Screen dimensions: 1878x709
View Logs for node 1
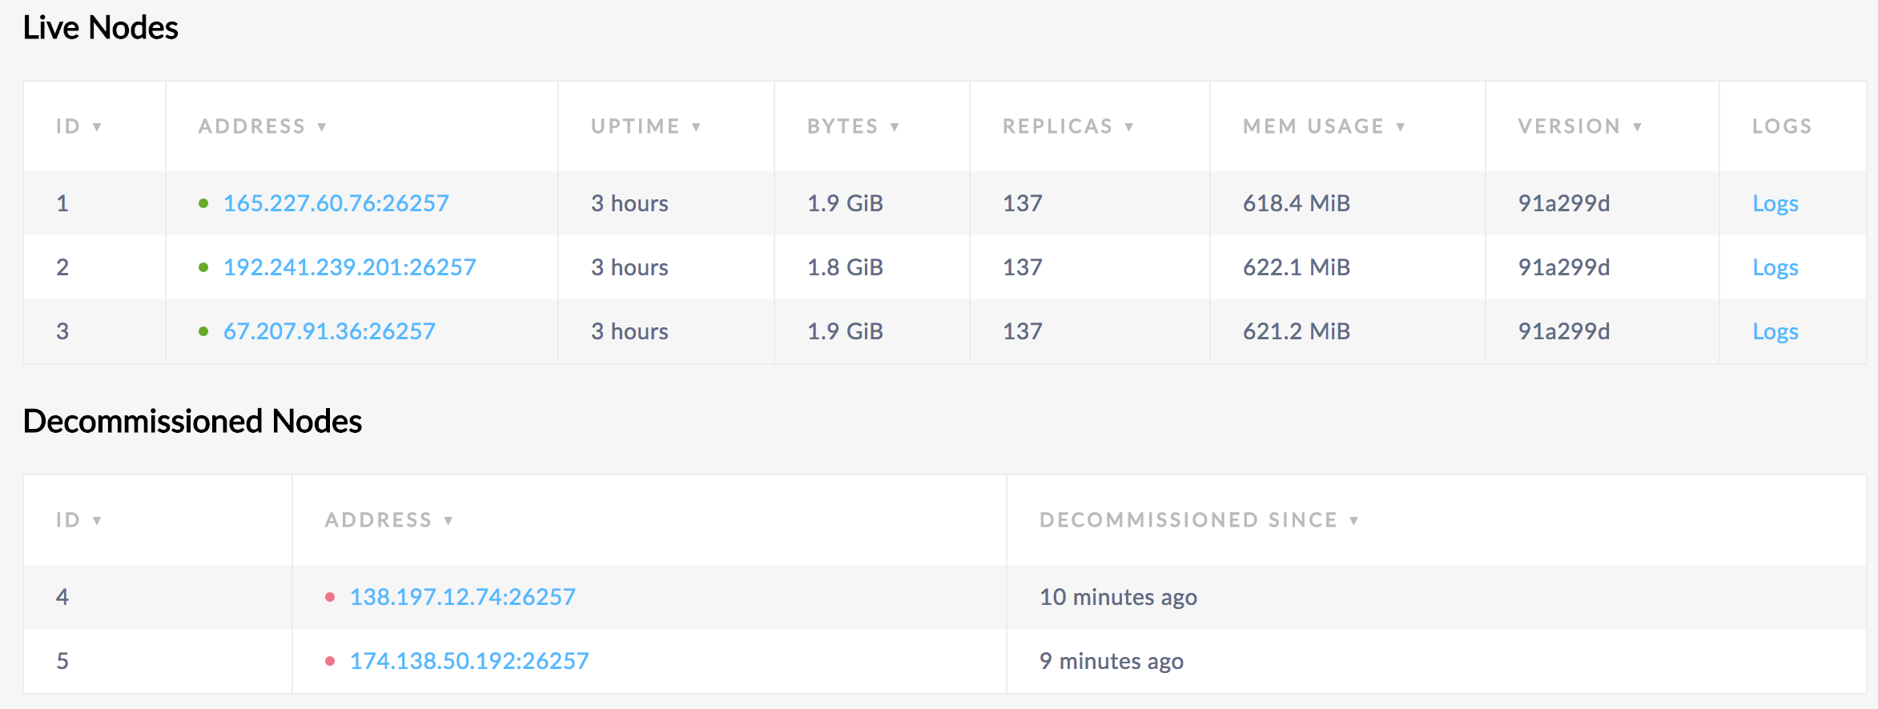1775,203
